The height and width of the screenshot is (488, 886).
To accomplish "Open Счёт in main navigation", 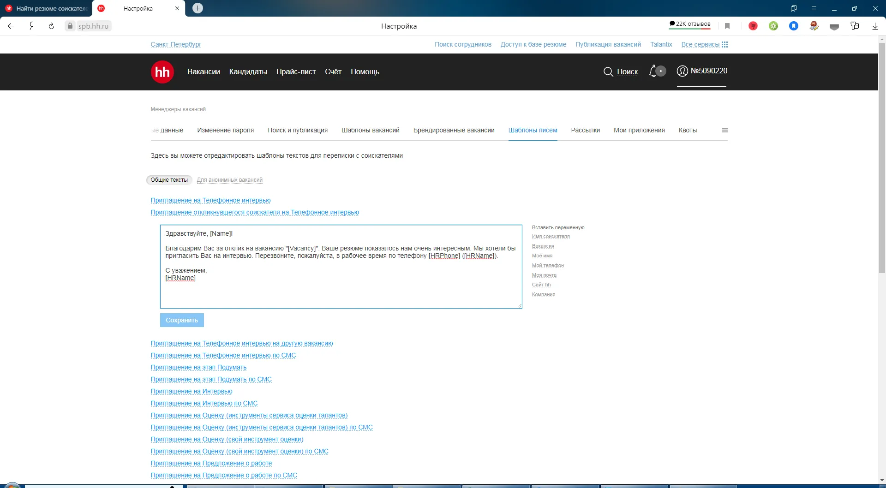I will (x=333, y=71).
